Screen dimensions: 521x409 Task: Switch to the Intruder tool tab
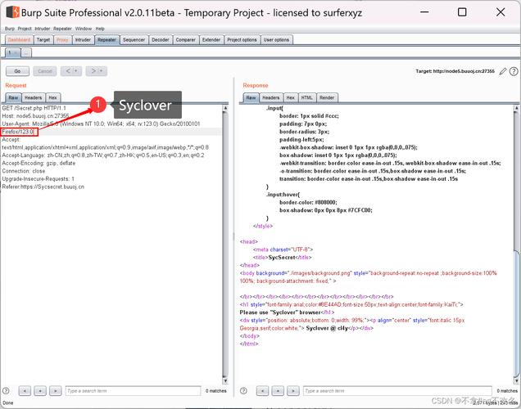[83, 39]
